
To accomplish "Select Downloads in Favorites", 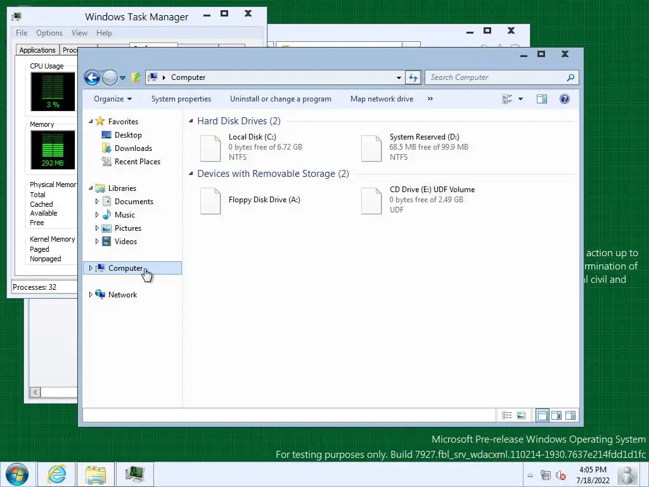I will (x=133, y=148).
